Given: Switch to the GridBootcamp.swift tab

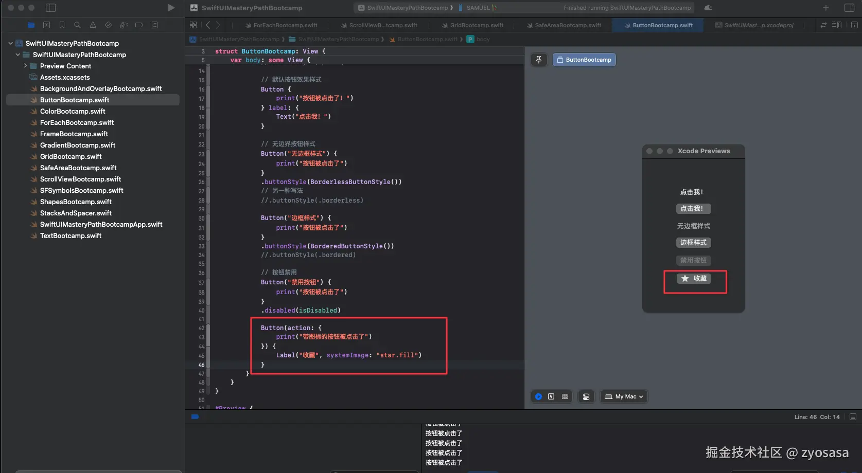Looking at the screenshot, I should pos(477,25).
